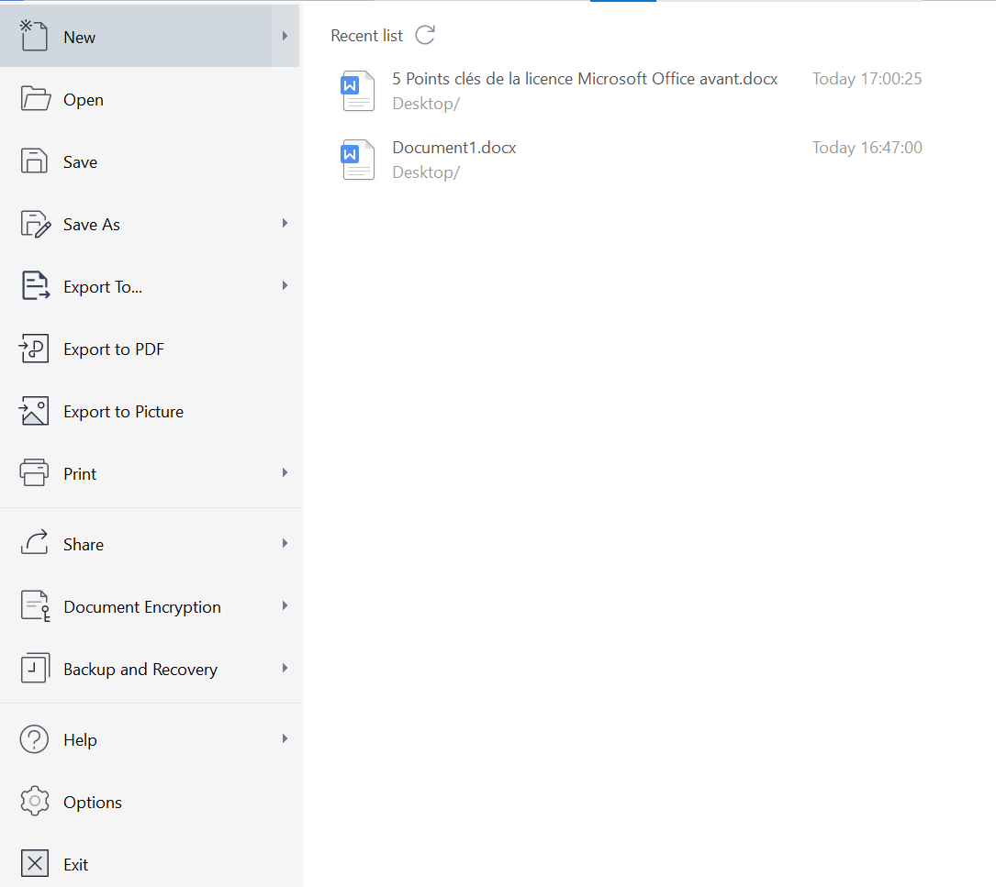
Task: Select Backup and Recovery entry
Action: [x=150, y=669]
